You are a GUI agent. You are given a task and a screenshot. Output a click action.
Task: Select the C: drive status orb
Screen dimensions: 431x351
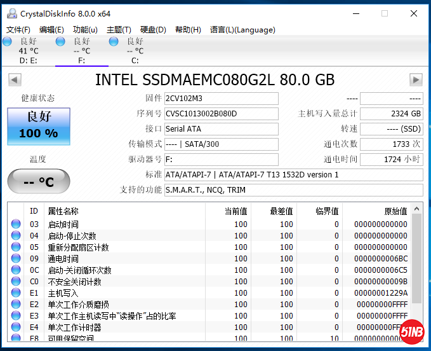114,42
